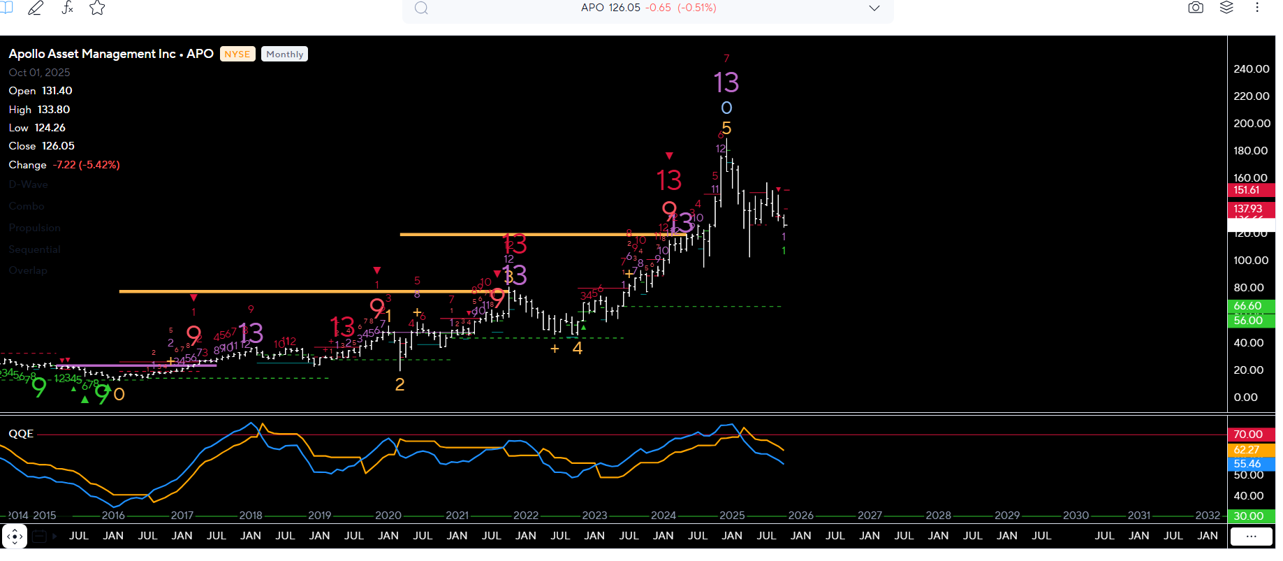Viewport: 1283px width, 561px height.
Task: Click the magnifier search icon
Action: (x=421, y=8)
